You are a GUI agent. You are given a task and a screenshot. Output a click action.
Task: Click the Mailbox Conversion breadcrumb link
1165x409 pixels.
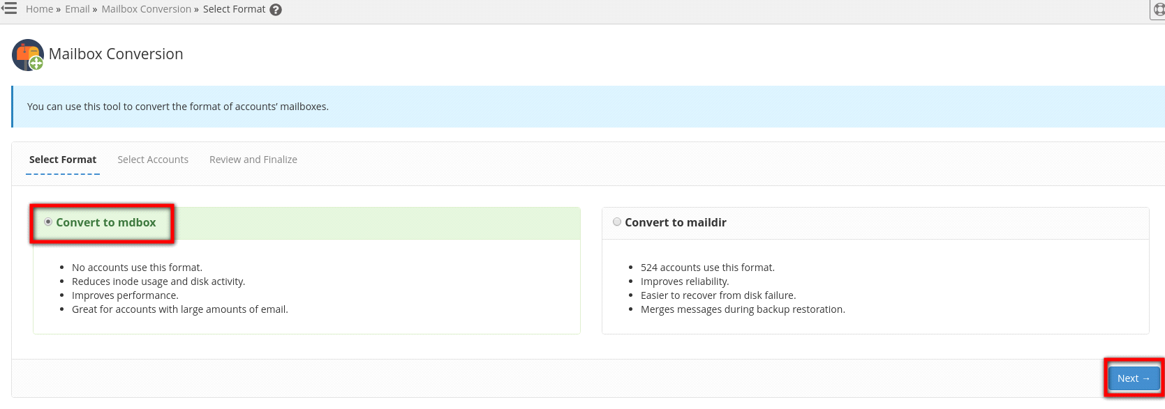pos(147,9)
